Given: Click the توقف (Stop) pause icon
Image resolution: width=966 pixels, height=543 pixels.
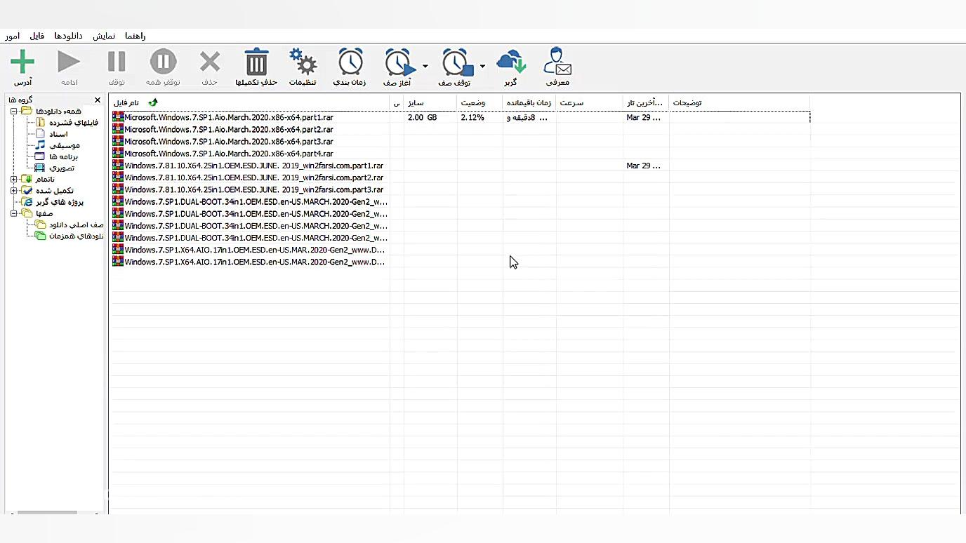Looking at the screenshot, I should 117,62.
